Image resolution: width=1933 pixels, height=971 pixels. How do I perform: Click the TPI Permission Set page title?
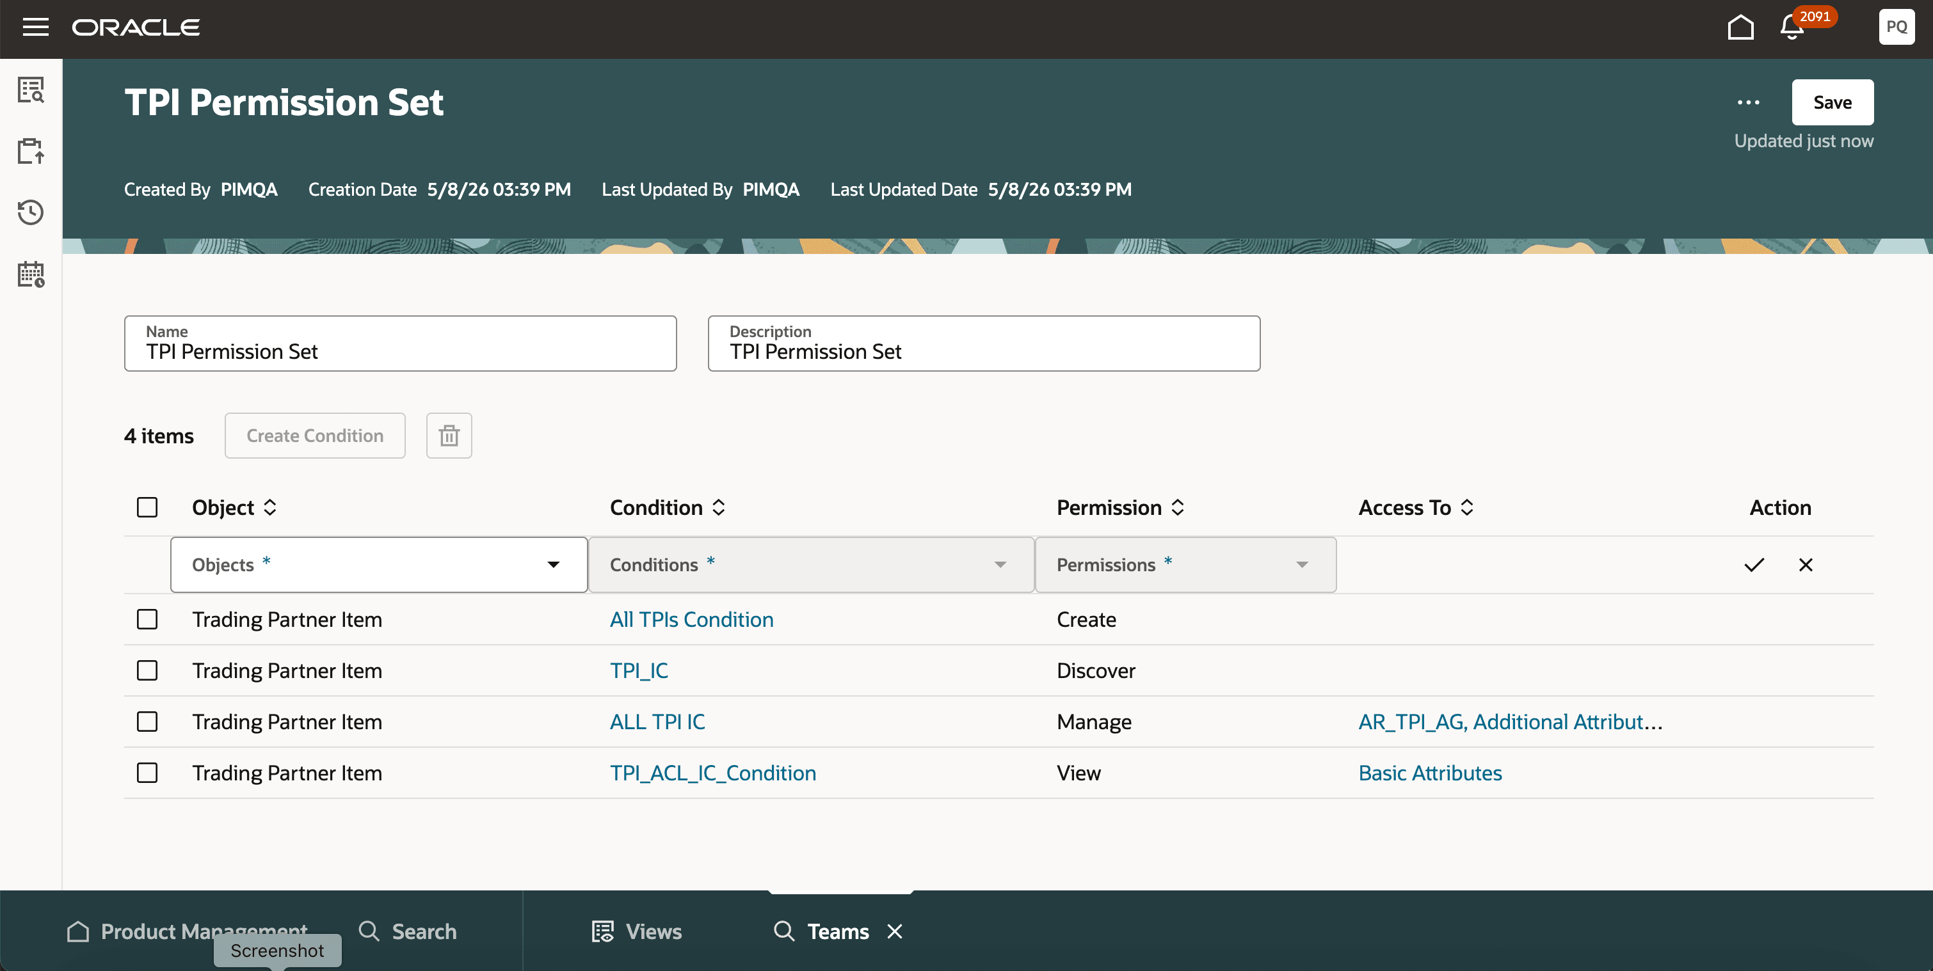click(284, 102)
